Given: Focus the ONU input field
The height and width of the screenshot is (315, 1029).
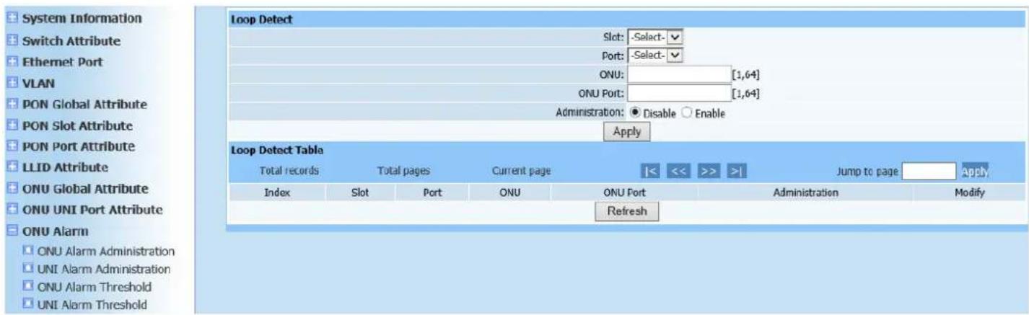Looking at the screenshot, I should coord(679,74).
